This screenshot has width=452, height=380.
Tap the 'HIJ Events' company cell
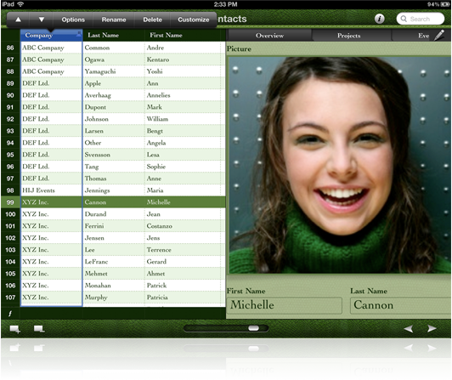point(51,190)
